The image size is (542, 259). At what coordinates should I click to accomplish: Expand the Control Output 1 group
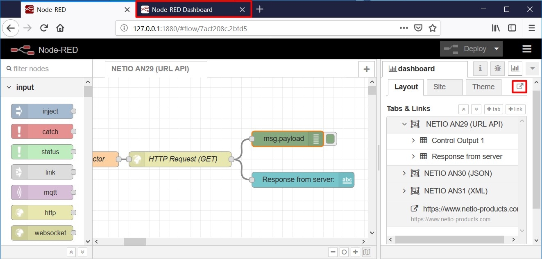click(x=413, y=141)
